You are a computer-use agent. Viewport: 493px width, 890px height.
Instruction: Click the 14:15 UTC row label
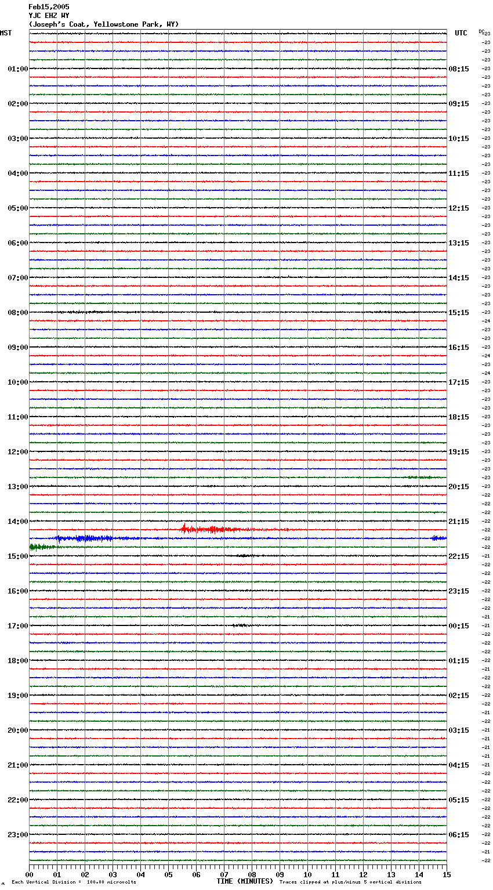[x=459, y=278]
